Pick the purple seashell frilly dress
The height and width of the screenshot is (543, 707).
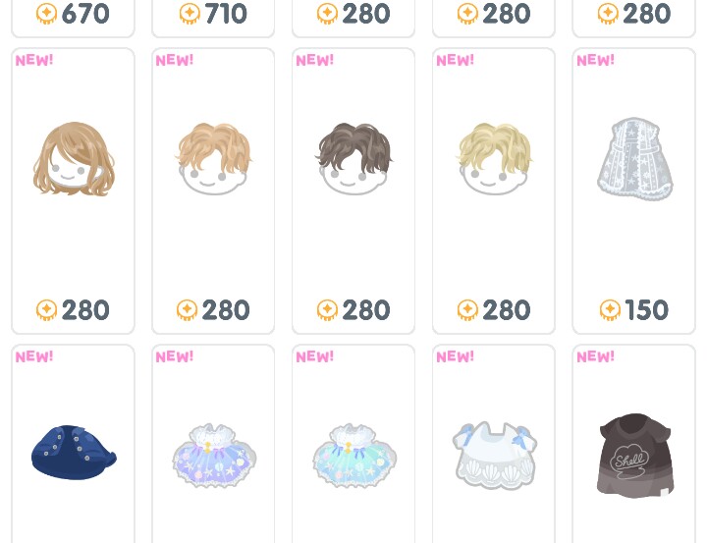pos(214,455)
